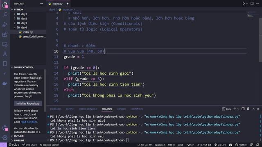The image size is (262, 147).
Task: Open Remote Explorer view
Action: point(5,44)
